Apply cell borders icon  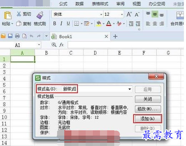[76, 24]
